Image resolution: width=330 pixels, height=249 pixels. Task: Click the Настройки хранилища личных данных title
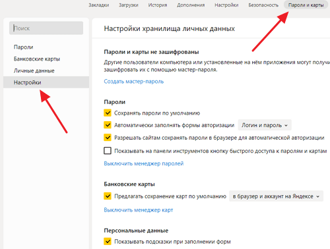click(170, 28)
